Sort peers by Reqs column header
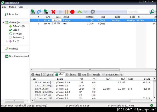Image resolution: width=157 pixels, height=112 pixels. point(131,79)
